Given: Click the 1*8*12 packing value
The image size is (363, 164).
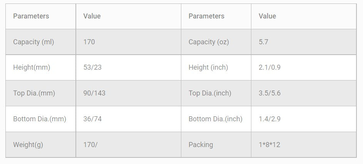Looking at the screenshot, I should [x=269, y=145].
